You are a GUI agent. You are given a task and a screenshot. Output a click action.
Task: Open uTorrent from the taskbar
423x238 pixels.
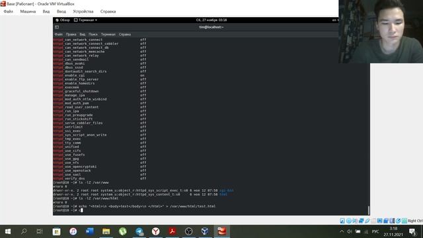pyautogui.click(x=123, y=231)
